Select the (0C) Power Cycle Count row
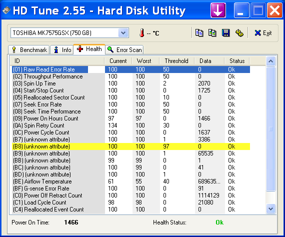This screenshot has width=285, height=237. coord(131,132)
